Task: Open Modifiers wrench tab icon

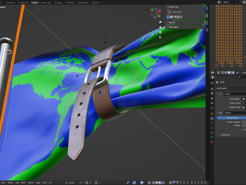Action: [x=212, y=118]
